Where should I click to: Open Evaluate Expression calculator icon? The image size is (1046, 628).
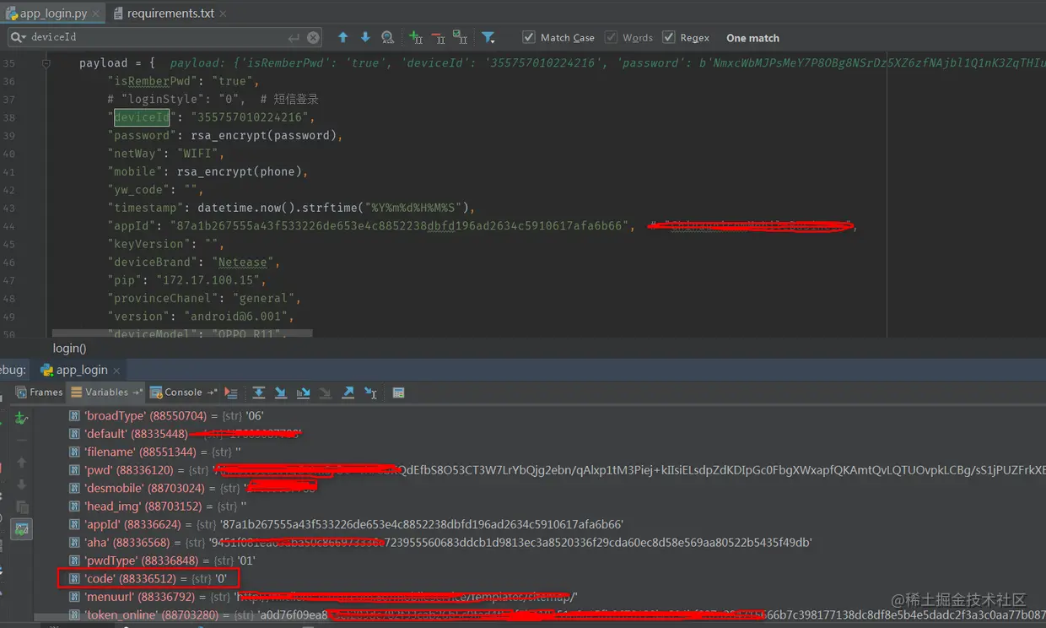tap(399, 392)
